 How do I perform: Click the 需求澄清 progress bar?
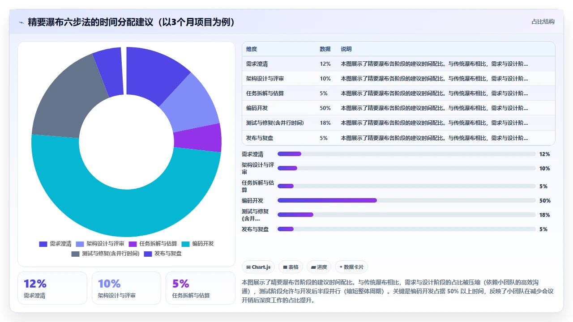point(406,154)
